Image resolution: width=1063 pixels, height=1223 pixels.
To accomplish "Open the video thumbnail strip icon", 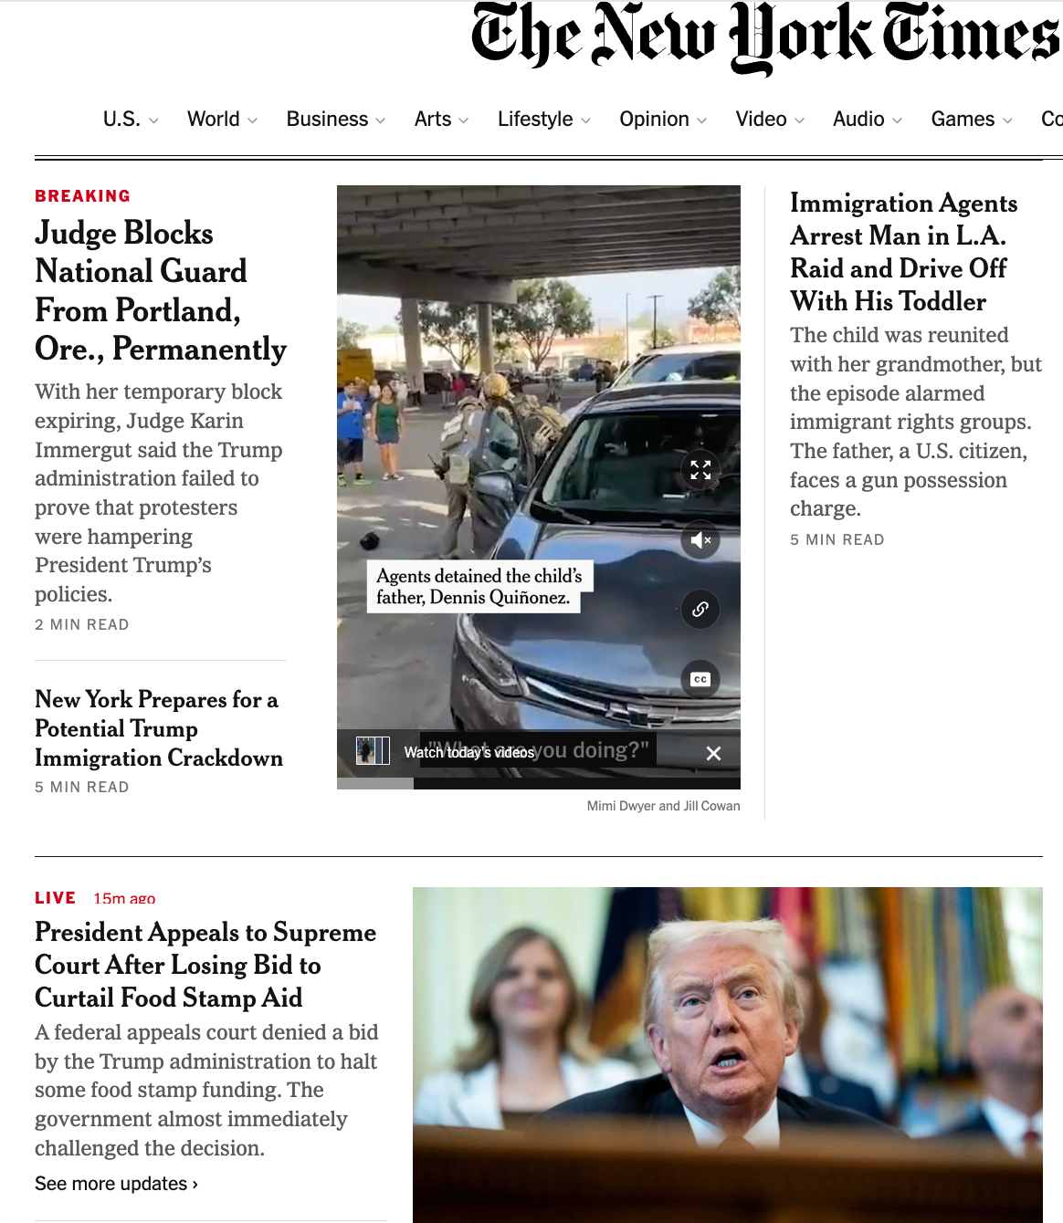I will click(373, 751).
